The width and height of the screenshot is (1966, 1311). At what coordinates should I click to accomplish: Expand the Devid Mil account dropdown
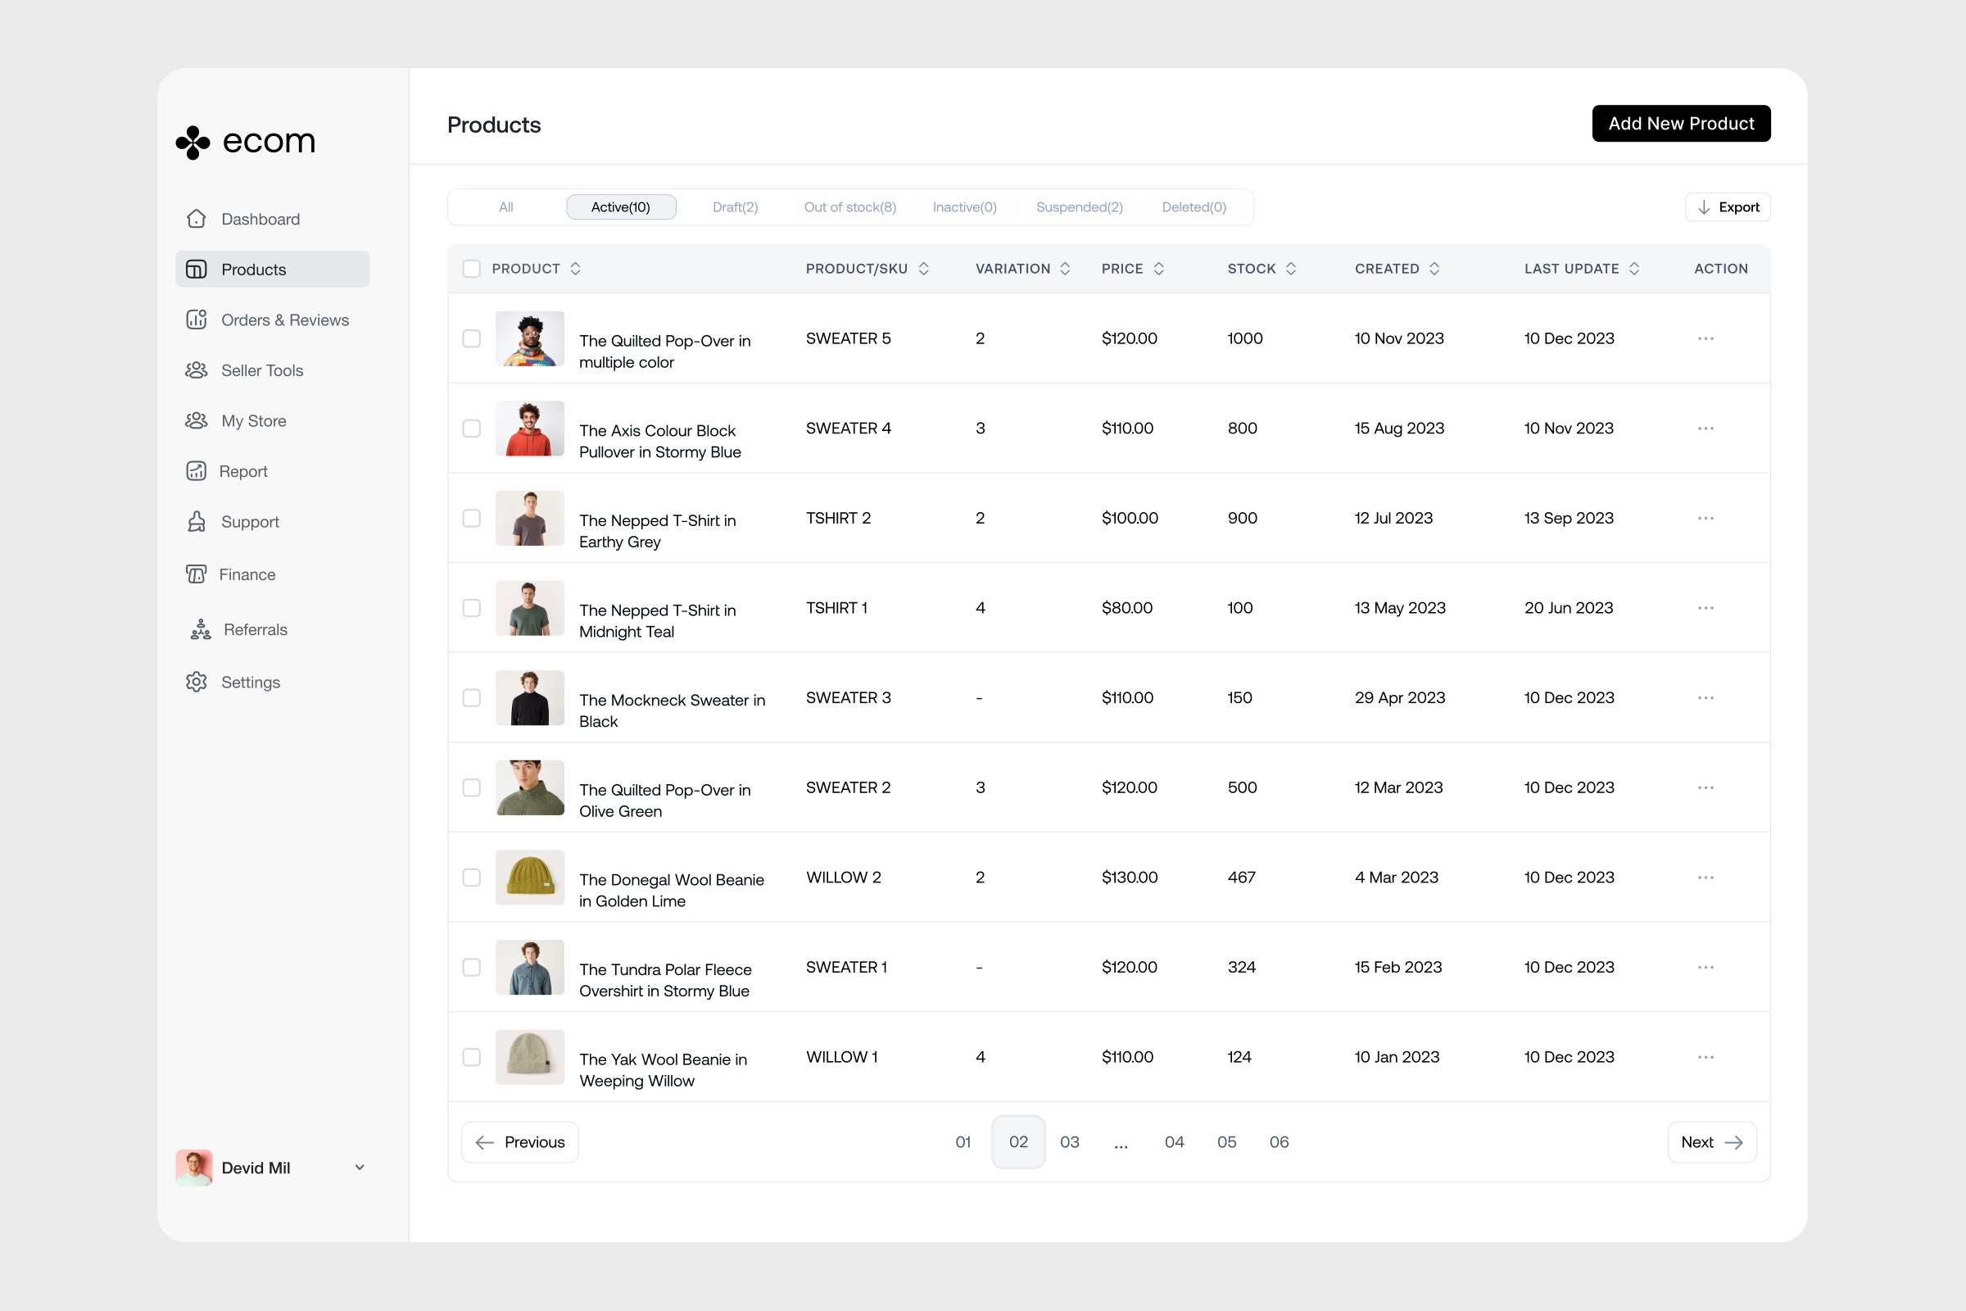(360, 1167)
